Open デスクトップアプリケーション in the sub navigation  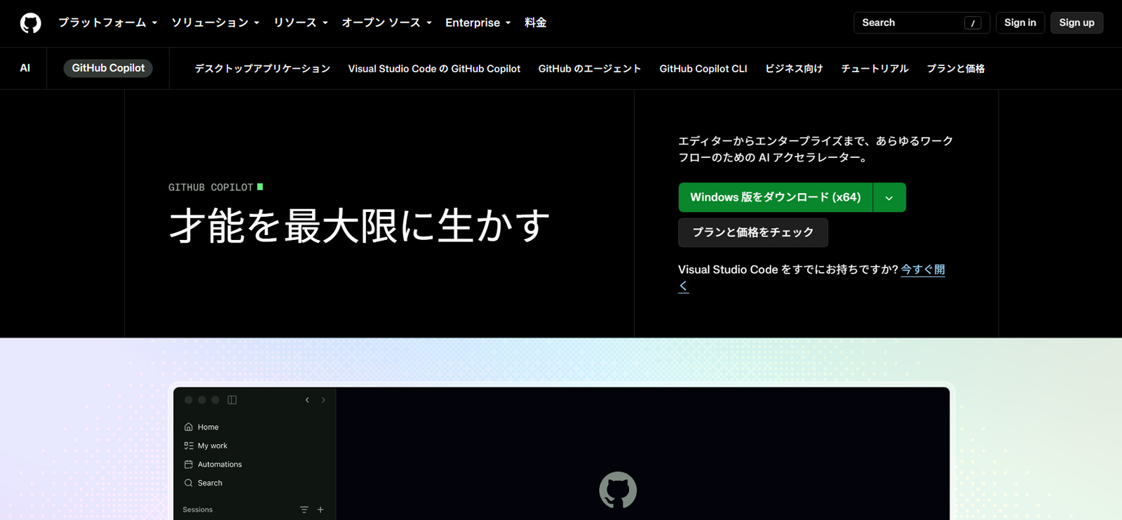click(262, 68)
